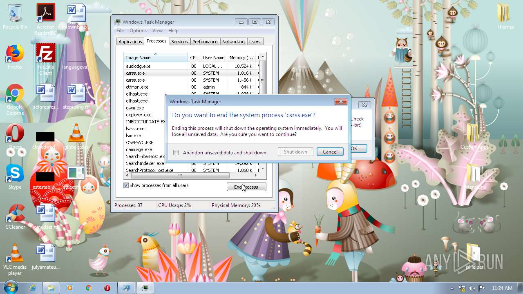Open the Help menu in Task Manager

173,31
